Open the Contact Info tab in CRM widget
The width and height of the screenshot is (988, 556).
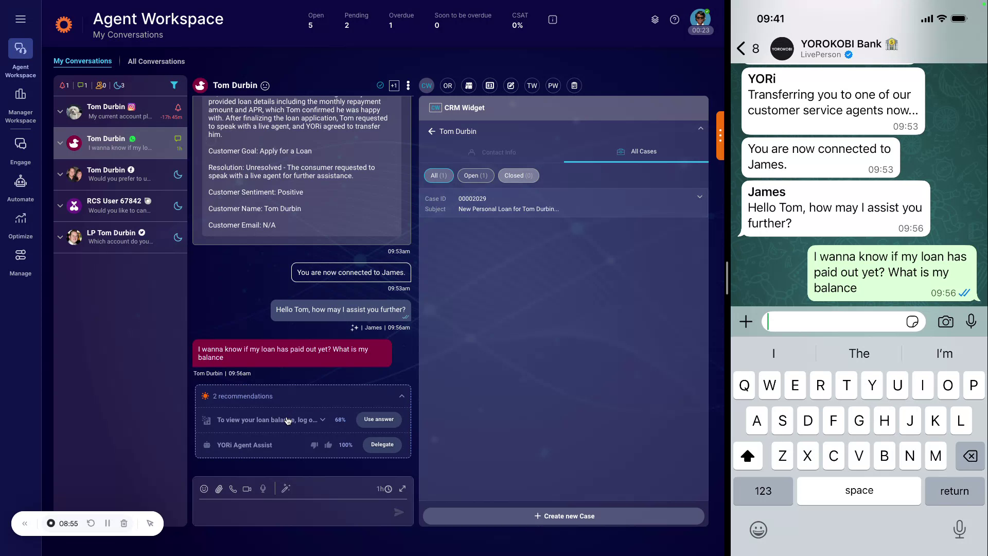[497, 152]
